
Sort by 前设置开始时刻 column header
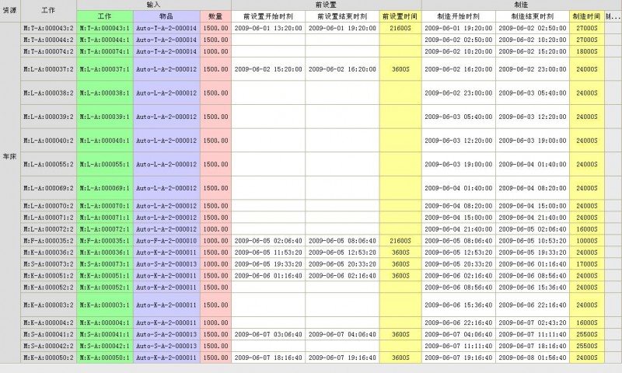pyautogui.click(x=268, y=16)
